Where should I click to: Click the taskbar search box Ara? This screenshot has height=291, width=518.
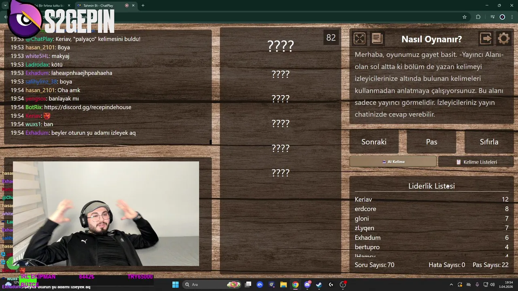[x=212, y=285]
